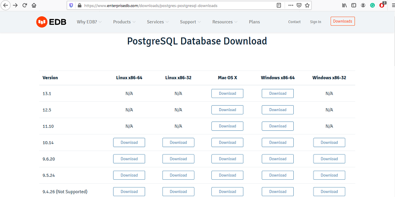Download version 9.4.26 for Mac OS X
This screenshot has height=197, width=395.
(227, 192)
